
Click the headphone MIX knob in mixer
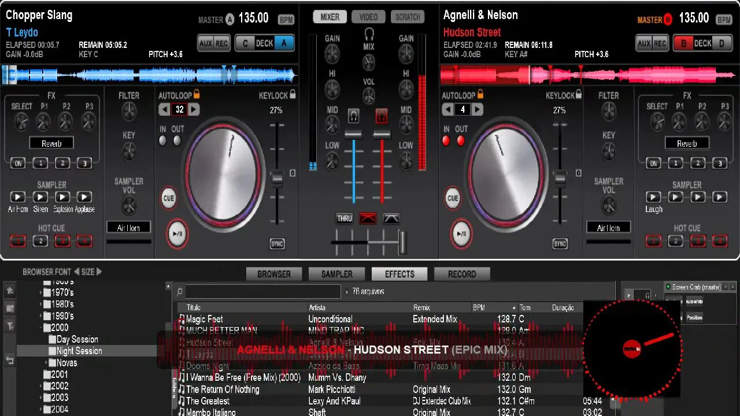369,62
